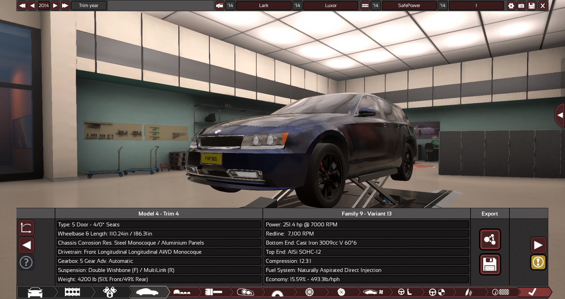
Task: Expand the right side panel arrow
Action: 560,115
